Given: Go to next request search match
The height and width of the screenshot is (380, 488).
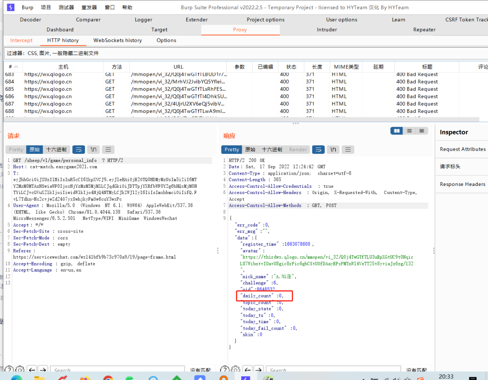Looking at the screenshot, I should pyautogui.click(x=43, y=370).
